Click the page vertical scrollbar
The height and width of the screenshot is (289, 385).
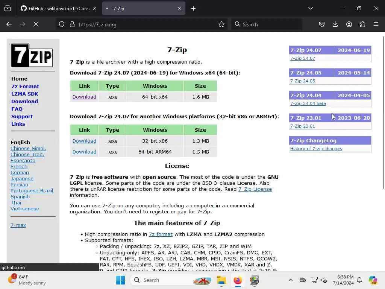coord(383,113)
